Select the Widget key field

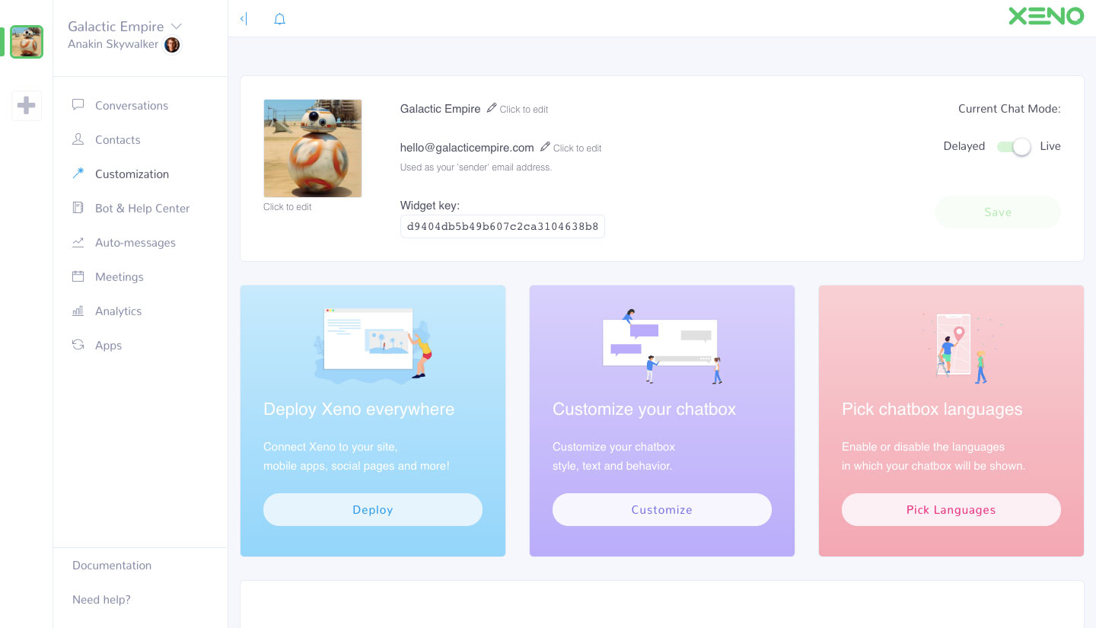[502, 227]
